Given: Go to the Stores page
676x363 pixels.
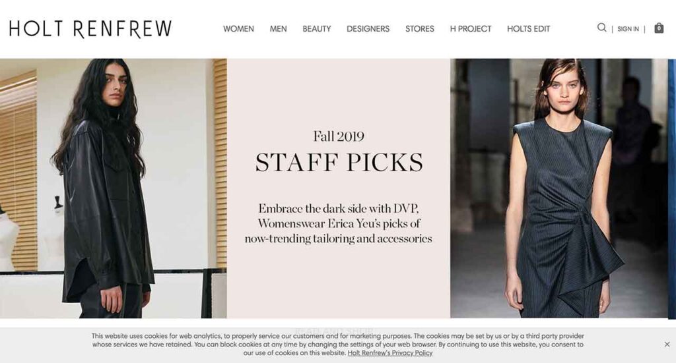Looking at the screenshot, I should click(419, 29).
